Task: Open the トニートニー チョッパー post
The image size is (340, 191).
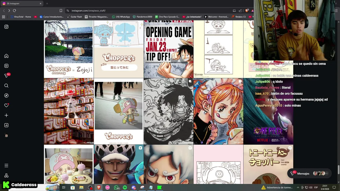Action: (x=268, y=164)
